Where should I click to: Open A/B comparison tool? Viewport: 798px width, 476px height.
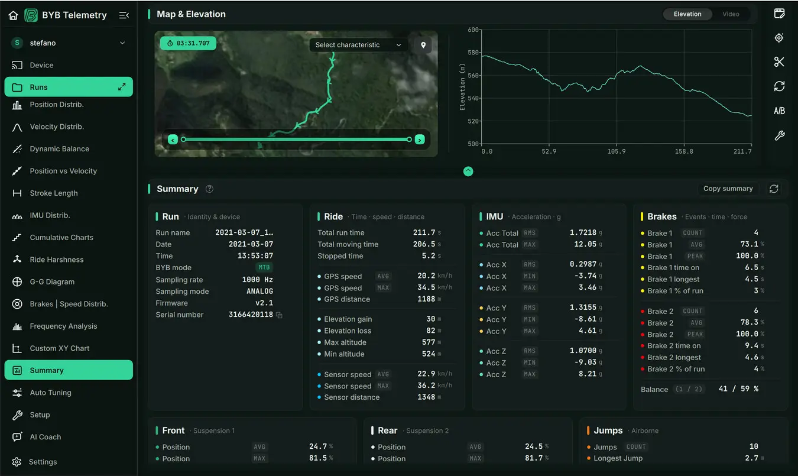(x=779, y=111)
